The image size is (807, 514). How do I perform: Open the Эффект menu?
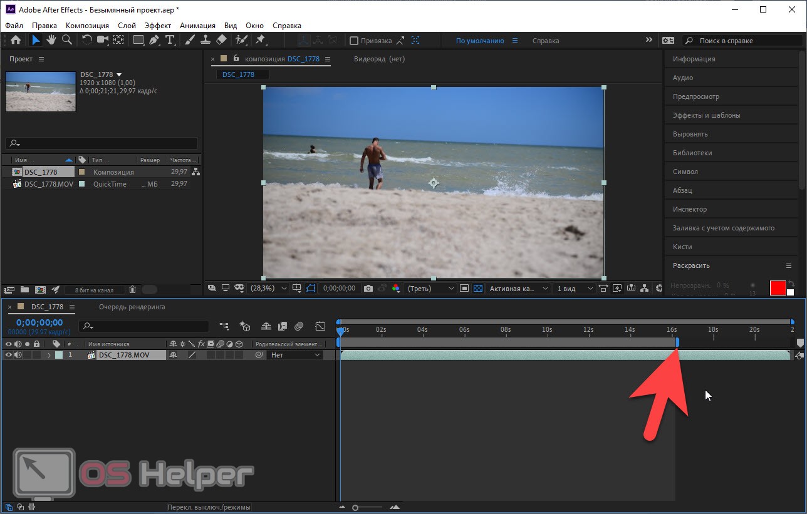click(158, 26)
